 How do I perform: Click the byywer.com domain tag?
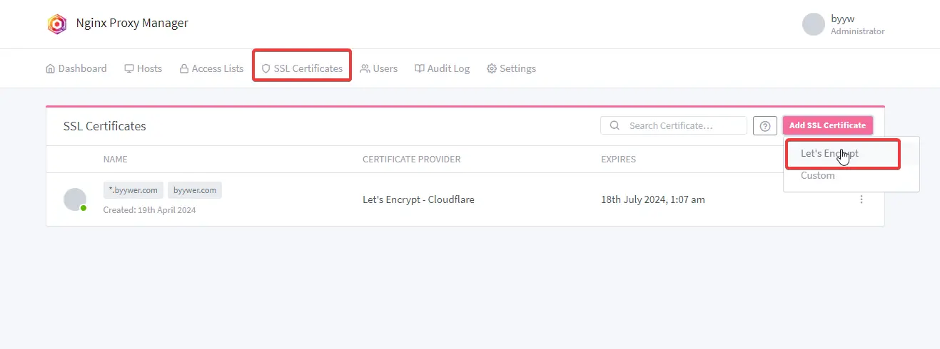point(195,190)
